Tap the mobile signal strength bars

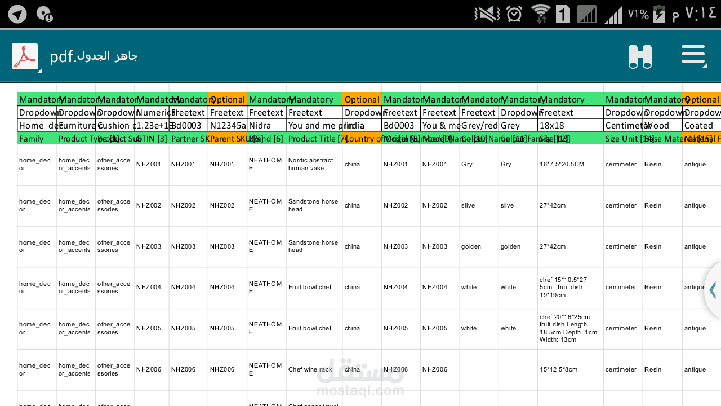point(613,15)
